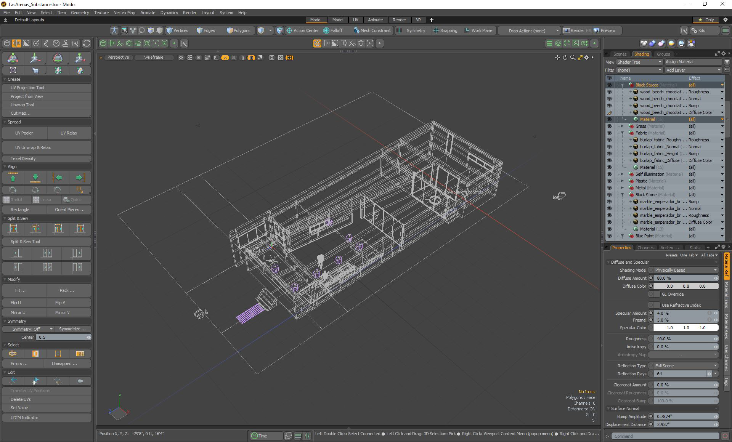732x442 pixels.
Task: Hide the Grass material layer
Action: (609, 126)
